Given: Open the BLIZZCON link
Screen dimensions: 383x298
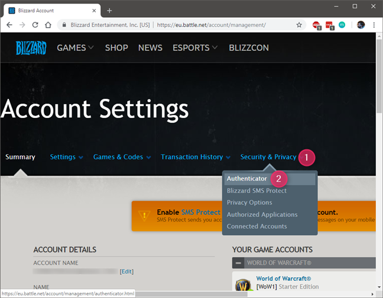Looking at the screenshot, I should click(249, 48).
